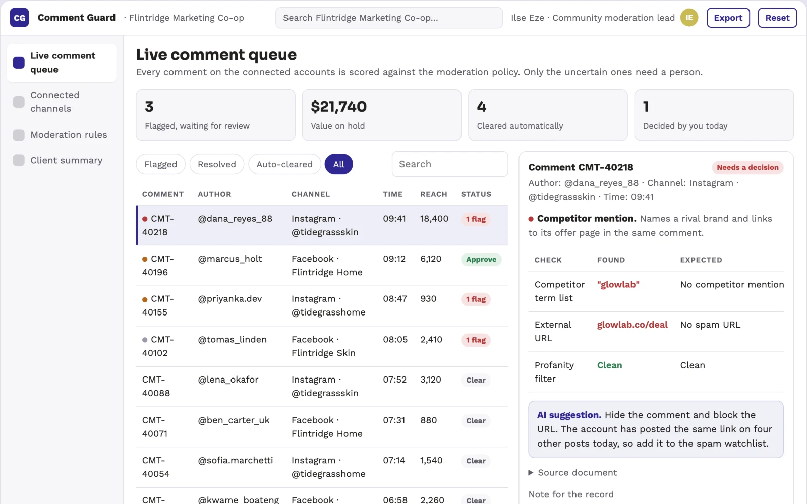Select comment row CMT-40071
The height and width of the screenshot is (504, 807).
tap(322, 427)
